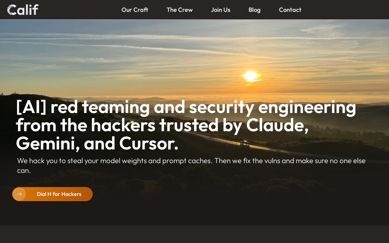Go to The Crew section
The height and width of the screenshot is (243, 389).
180,10
